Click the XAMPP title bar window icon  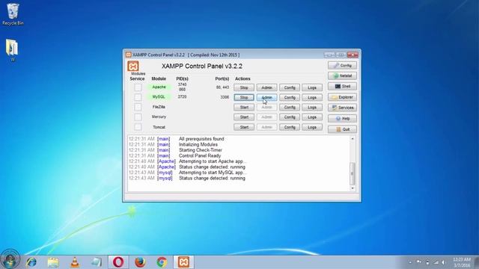click(x=129, y=55)
